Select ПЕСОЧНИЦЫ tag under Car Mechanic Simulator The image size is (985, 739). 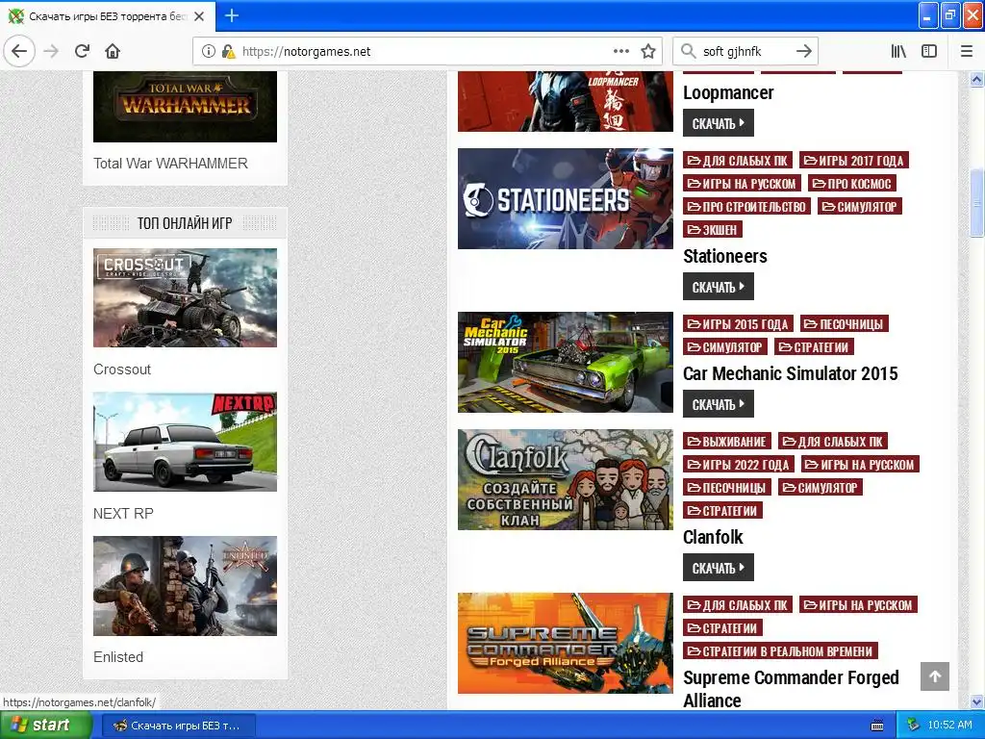(845, 324)
